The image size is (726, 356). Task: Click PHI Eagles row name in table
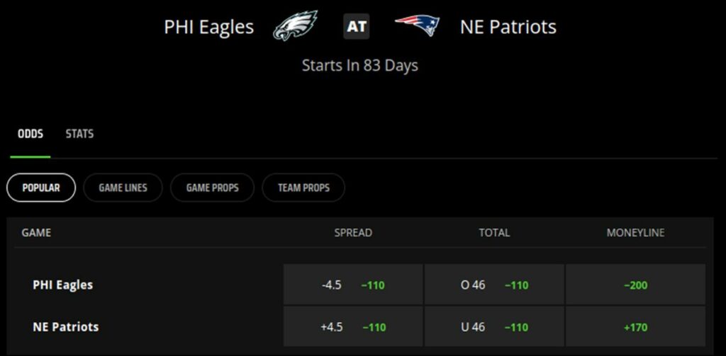(x=63, y=285)
